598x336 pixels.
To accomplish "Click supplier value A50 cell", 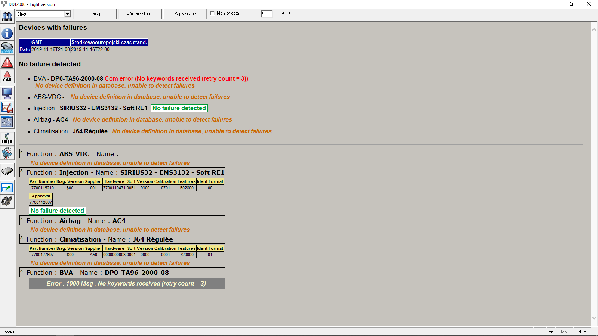I will tap(93, 255).
